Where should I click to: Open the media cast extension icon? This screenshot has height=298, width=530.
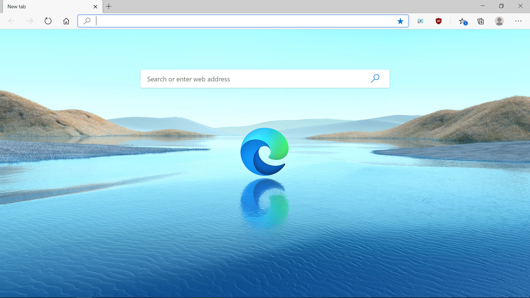[420, 21]
